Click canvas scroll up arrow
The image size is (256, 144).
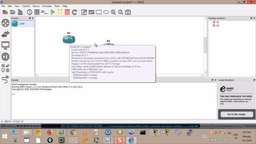(205, 18)
